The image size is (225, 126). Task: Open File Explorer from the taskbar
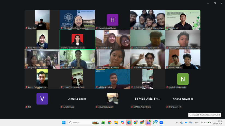click(116, 122)
